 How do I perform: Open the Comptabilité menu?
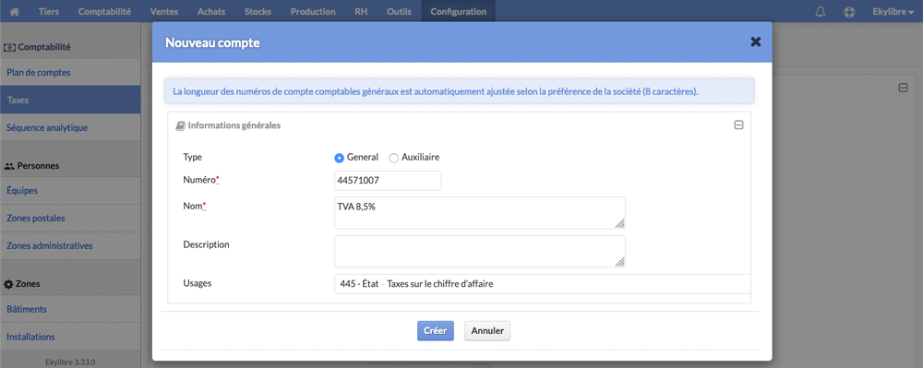point(104,11)
